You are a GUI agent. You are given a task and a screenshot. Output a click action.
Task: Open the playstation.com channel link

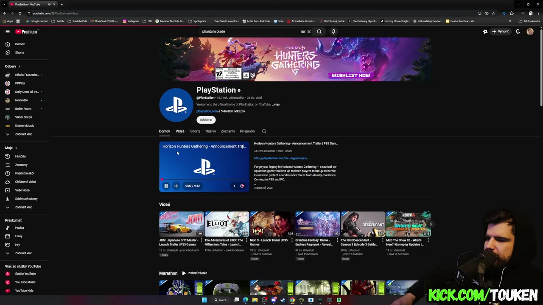tap(207, 111)
